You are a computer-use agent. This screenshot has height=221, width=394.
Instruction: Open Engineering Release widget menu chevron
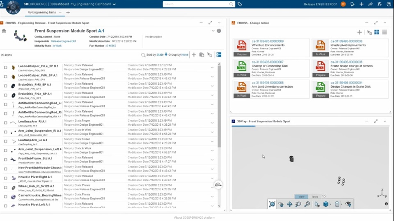tap(219, 23)
